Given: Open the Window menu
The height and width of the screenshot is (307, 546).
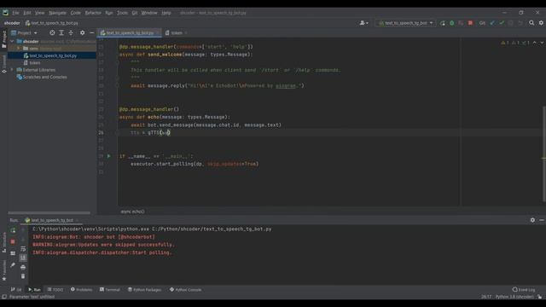Looking at the screenshot, I should pos(149,13).
